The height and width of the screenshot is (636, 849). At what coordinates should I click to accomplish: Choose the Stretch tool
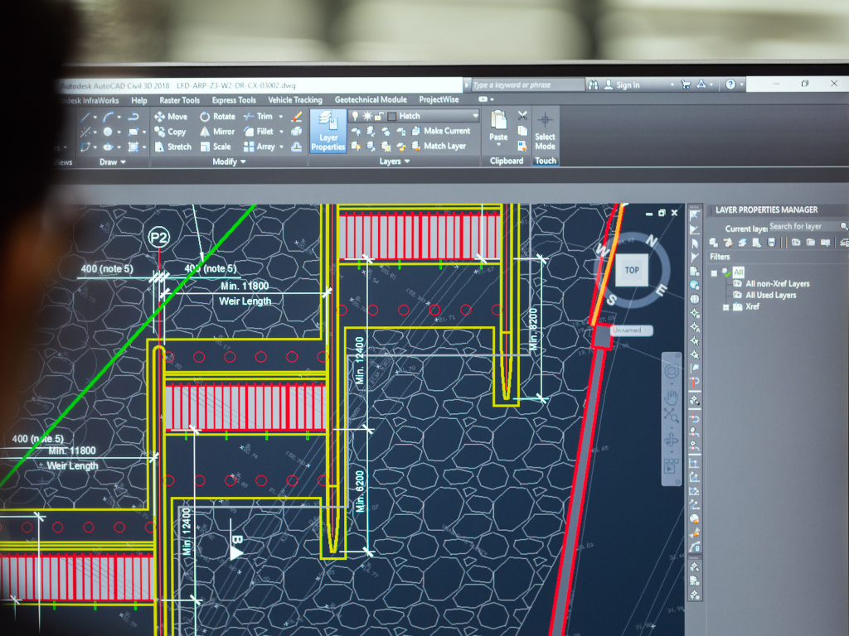(172, 147)
